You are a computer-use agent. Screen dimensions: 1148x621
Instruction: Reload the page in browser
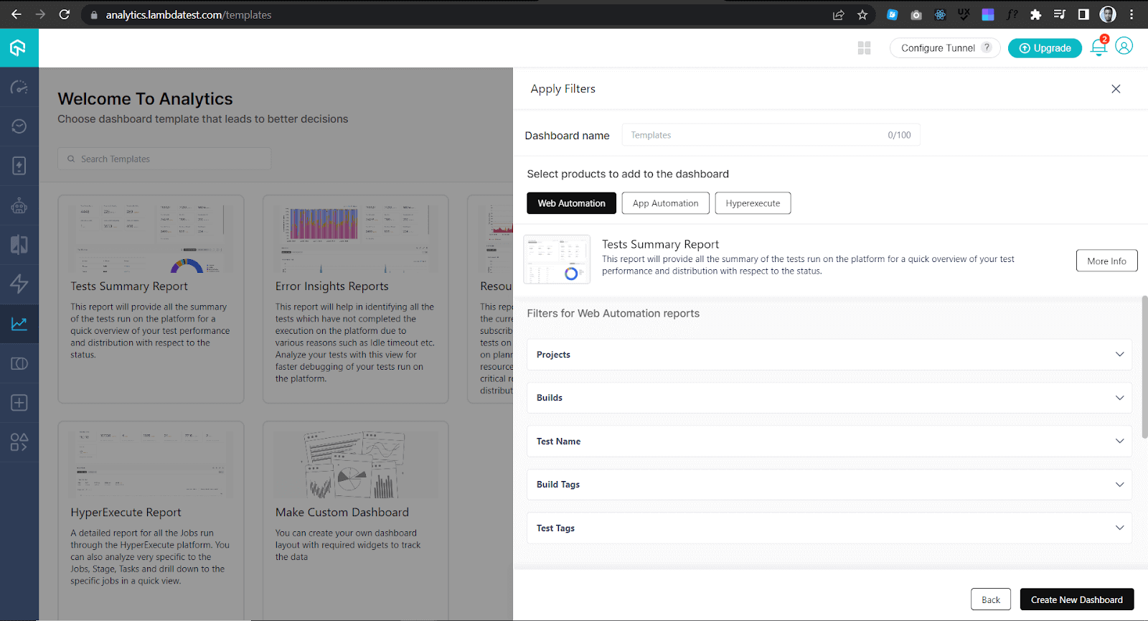64,14
